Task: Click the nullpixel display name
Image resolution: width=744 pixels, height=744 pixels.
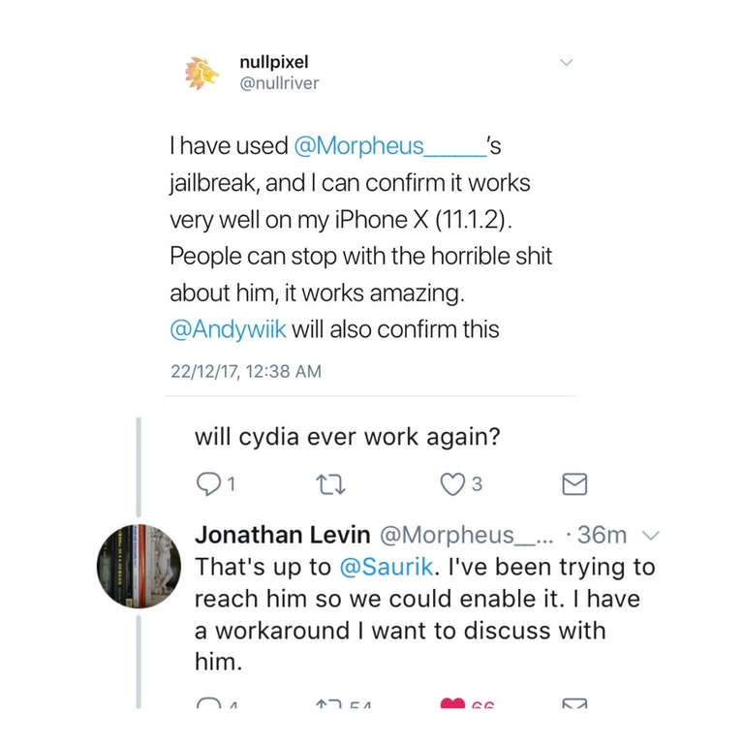Action: tap(274, 62)
